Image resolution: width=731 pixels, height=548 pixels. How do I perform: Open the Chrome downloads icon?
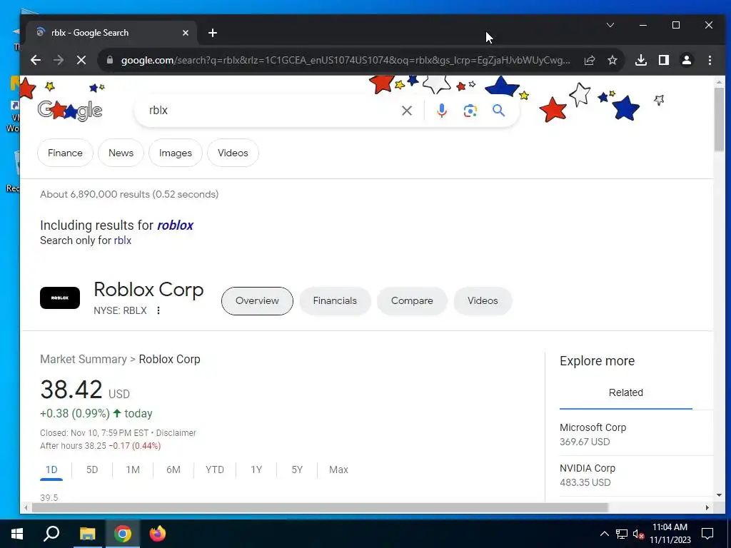[x=641, y=60]
